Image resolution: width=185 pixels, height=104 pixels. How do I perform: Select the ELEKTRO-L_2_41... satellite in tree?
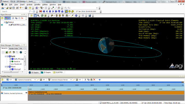click(x=19, y=25)
